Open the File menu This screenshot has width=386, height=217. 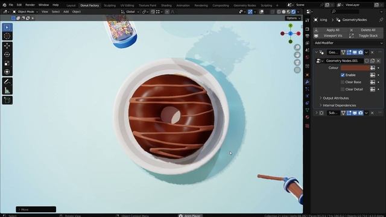click(11, 5)
